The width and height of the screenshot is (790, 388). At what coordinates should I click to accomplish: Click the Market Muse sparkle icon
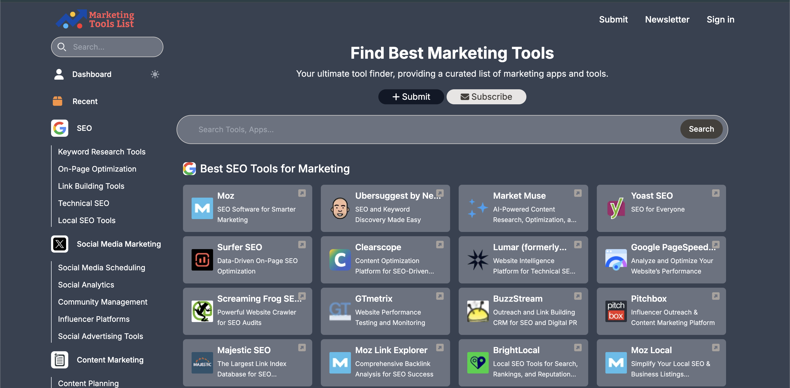point(478,208)
